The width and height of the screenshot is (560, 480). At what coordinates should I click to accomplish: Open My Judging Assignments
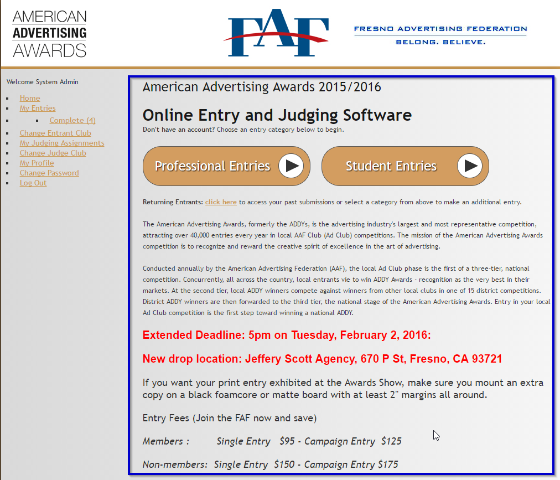[x=62, y=143]
